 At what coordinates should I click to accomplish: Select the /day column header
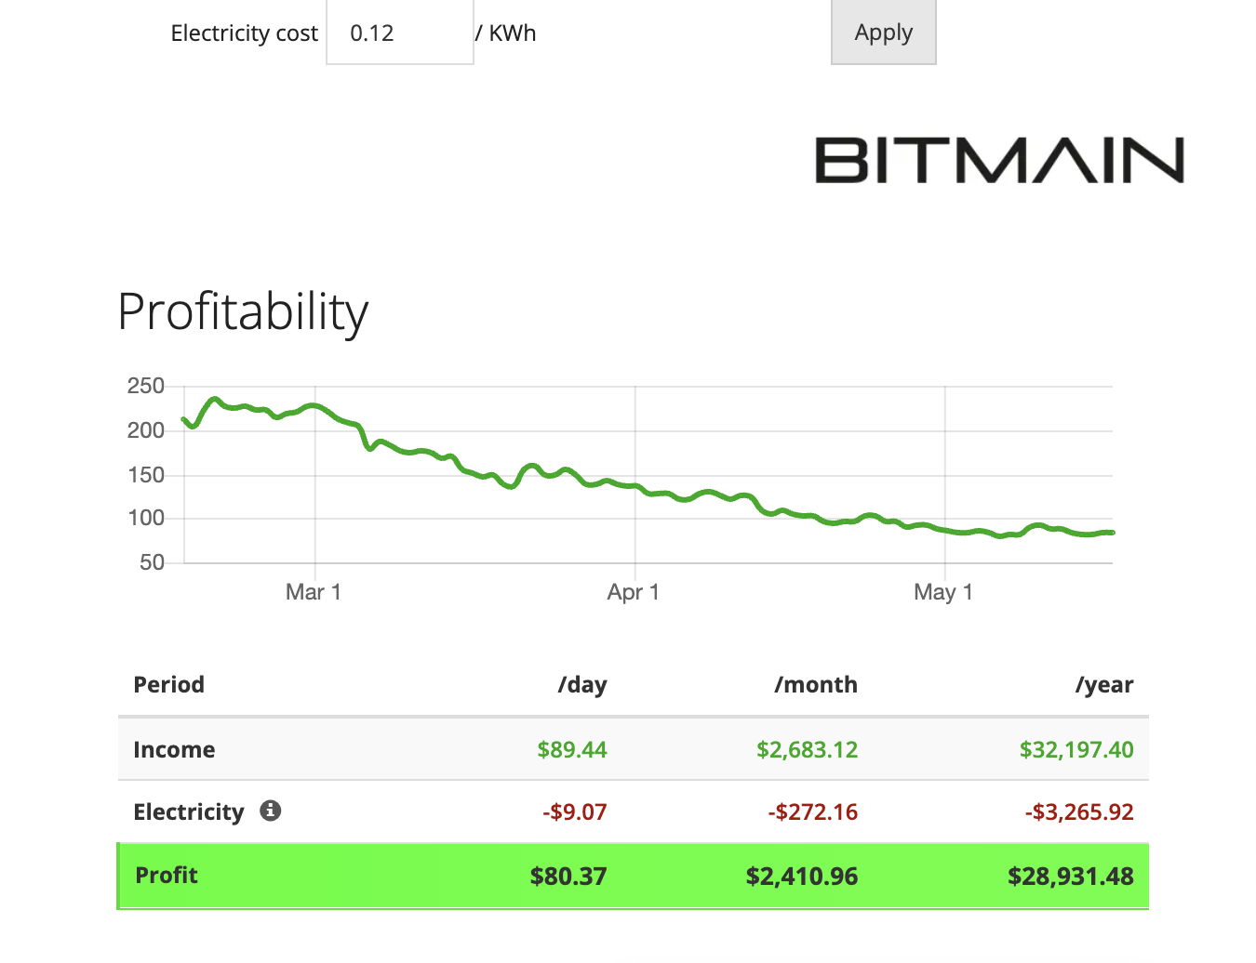click(x=582, y=685)
